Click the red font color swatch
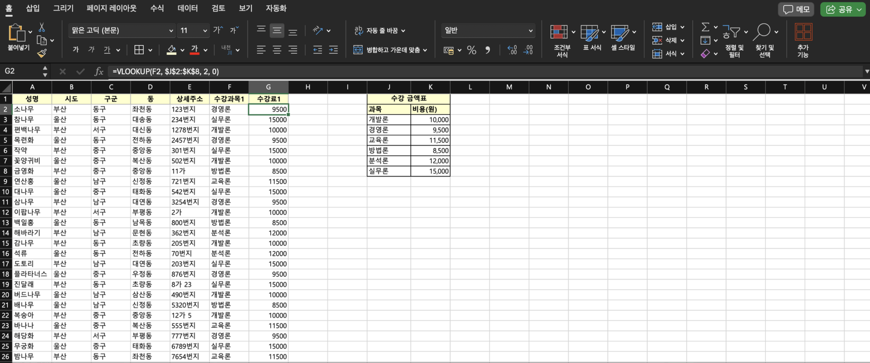This screenshot has height=363, width=870. 195,50
